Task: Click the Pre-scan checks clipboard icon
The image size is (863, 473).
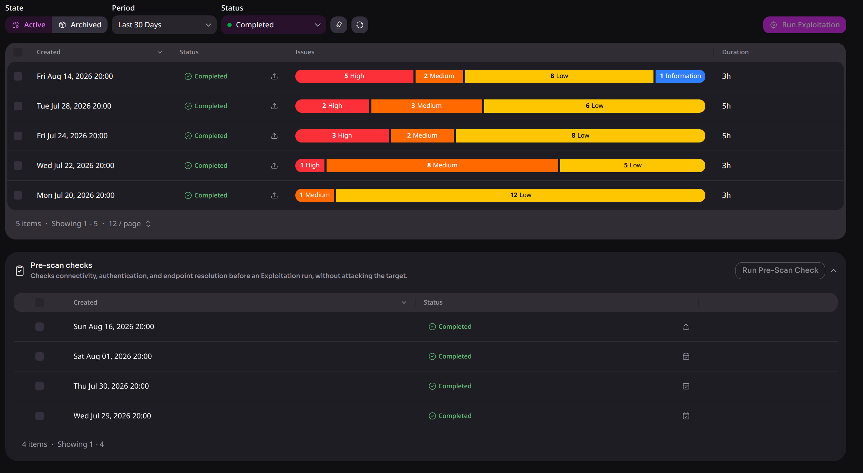Action: (x=20, y=271)
